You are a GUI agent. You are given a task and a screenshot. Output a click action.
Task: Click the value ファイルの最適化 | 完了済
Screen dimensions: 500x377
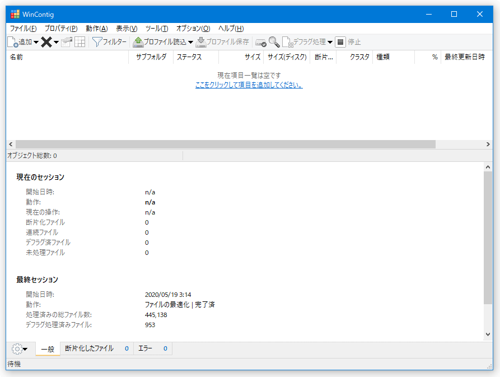click(180, 305)
